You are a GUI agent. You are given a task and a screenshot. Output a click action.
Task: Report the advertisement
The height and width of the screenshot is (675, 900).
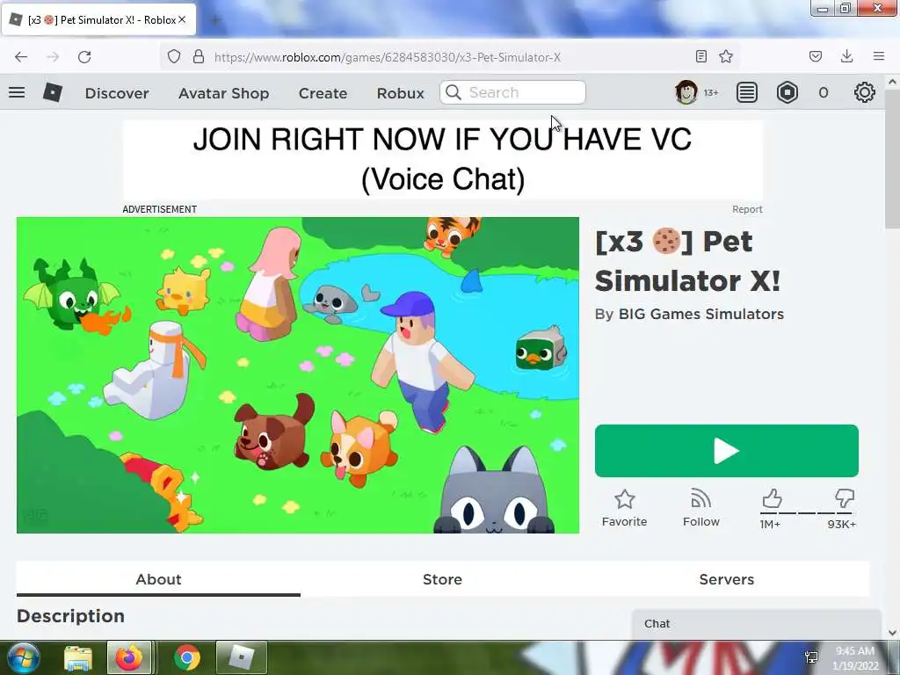tap(747, 209)
